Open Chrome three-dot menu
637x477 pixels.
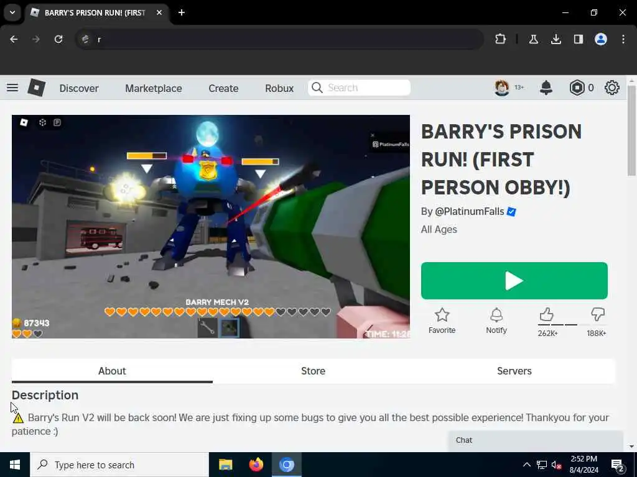tap(623, 39)
